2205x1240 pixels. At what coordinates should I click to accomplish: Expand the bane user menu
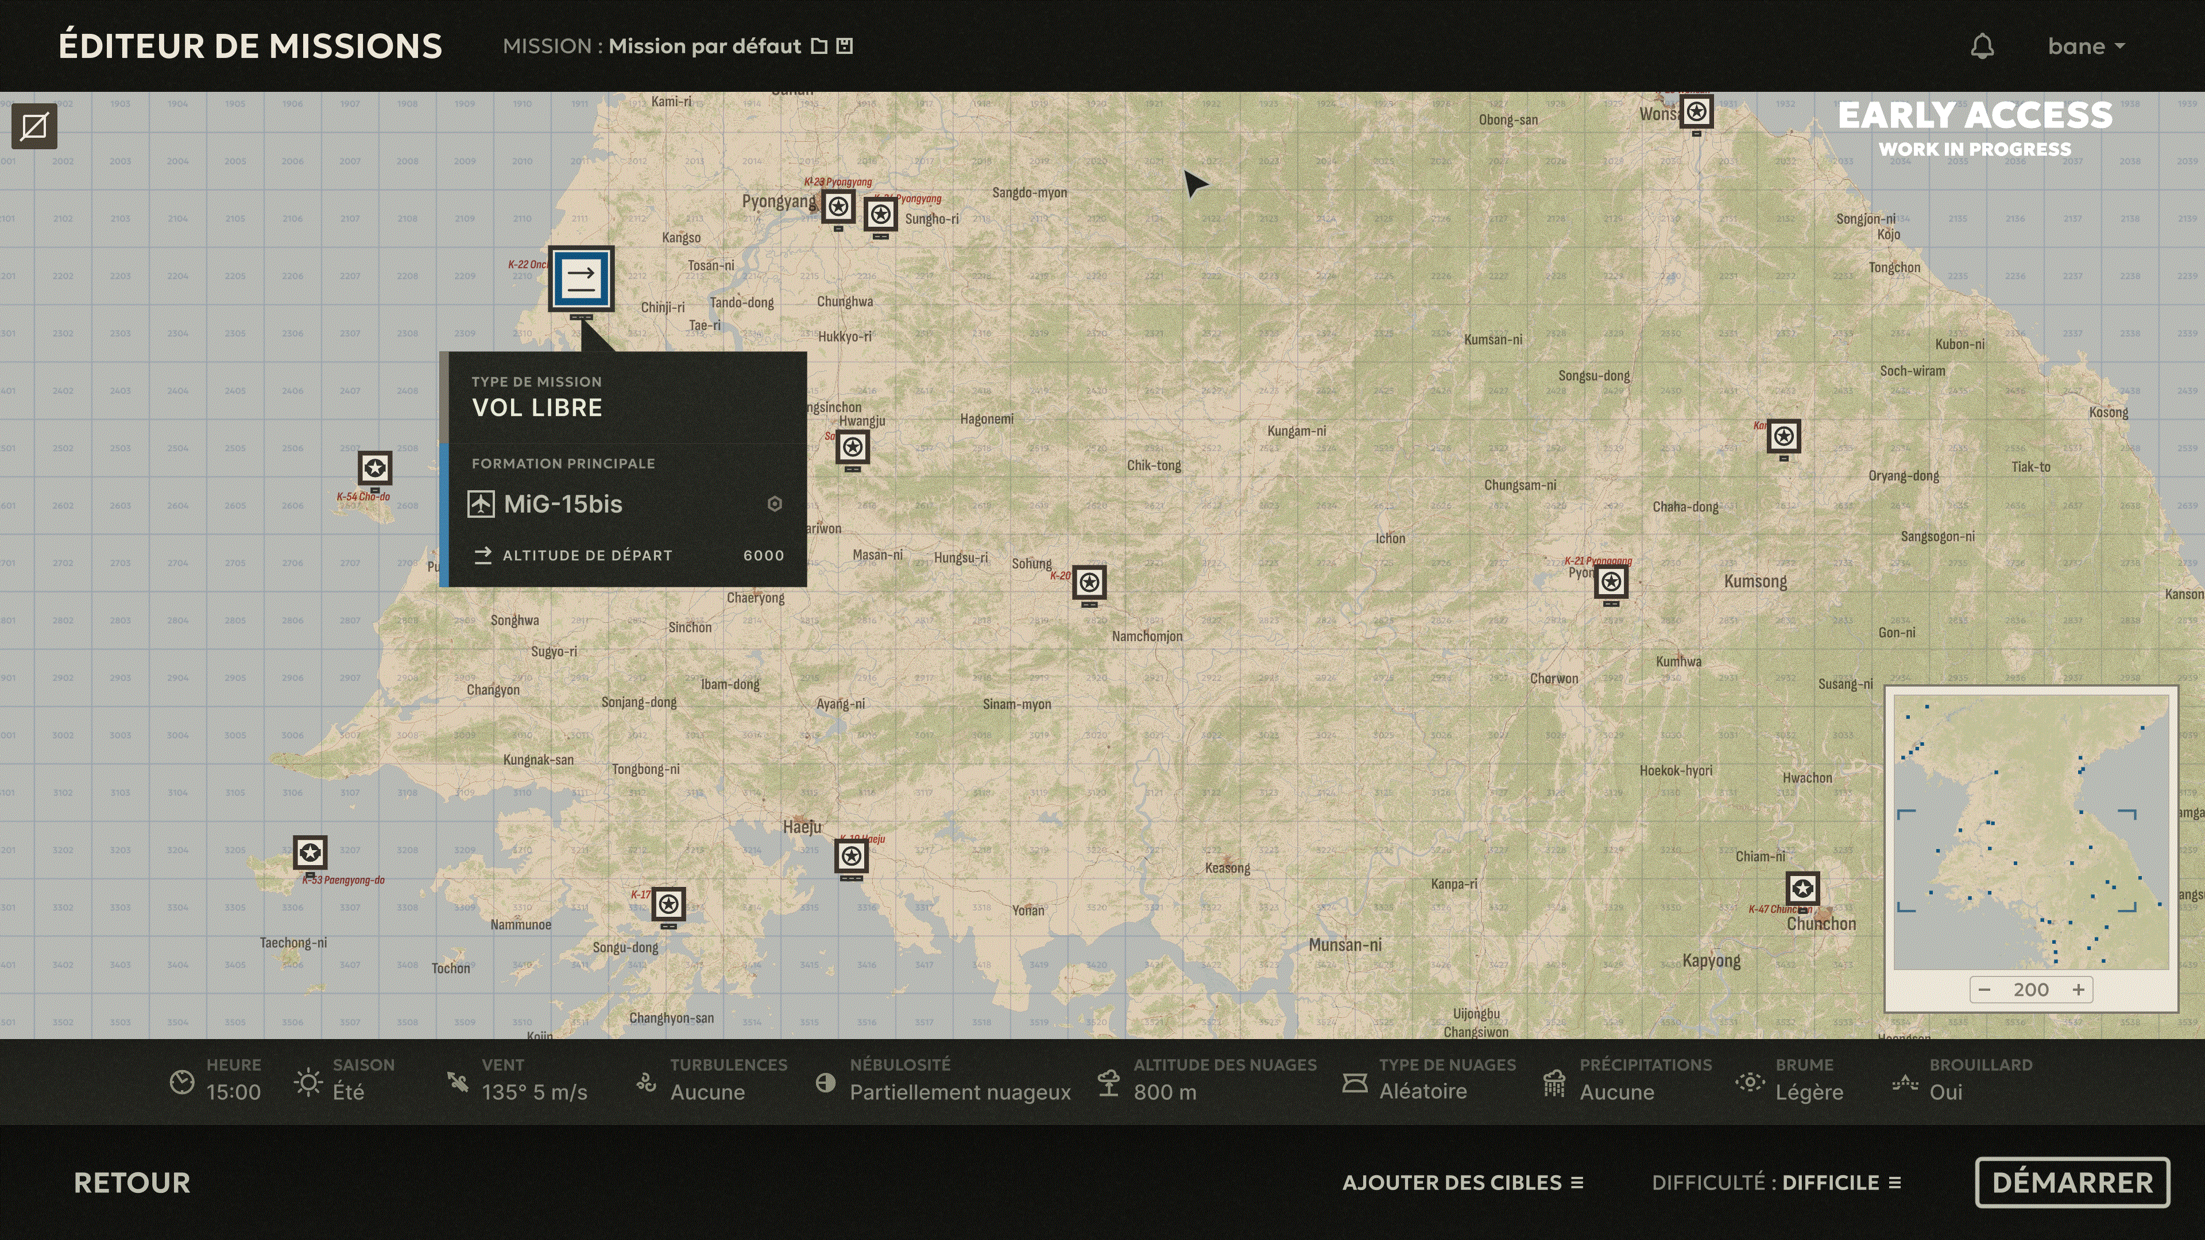[2086, 46]
